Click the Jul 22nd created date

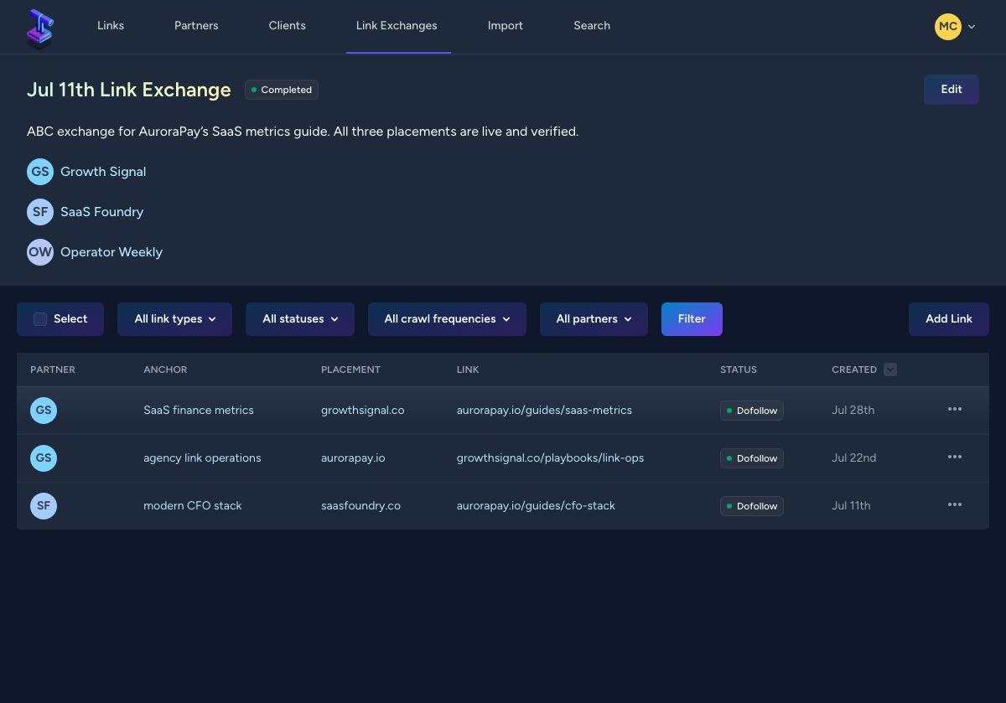click(x=853, y=458)
